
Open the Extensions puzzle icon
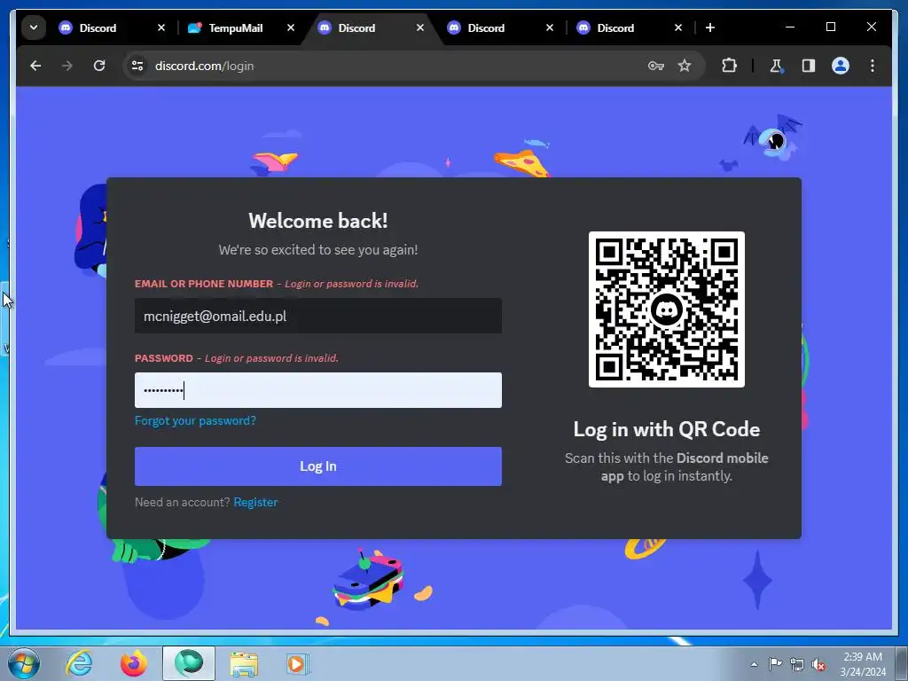pos(729,66)
